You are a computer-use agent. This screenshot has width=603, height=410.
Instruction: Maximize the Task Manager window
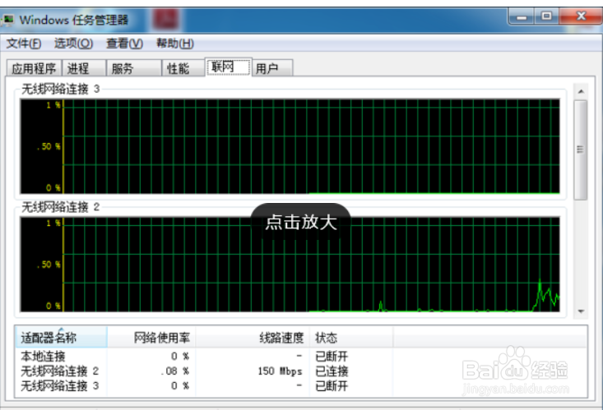[x=546, y=16]
